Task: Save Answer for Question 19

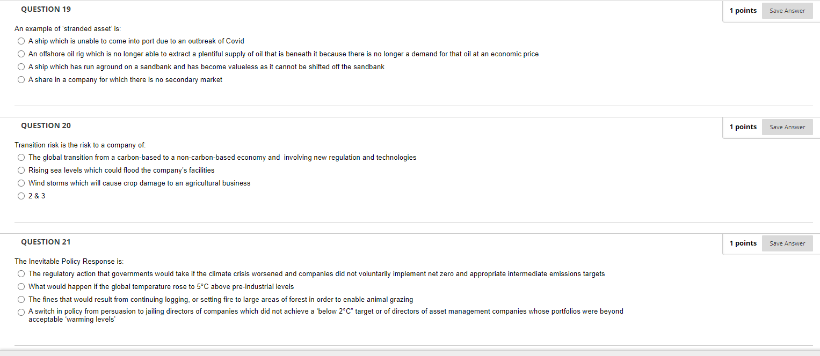Action: (x=787, y=10)
